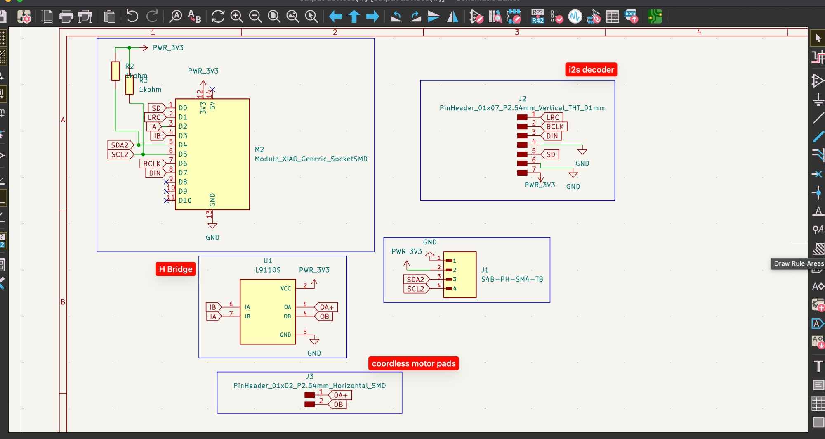Annotate schematic symbols with R?? R42 icon

pos(537,17)
